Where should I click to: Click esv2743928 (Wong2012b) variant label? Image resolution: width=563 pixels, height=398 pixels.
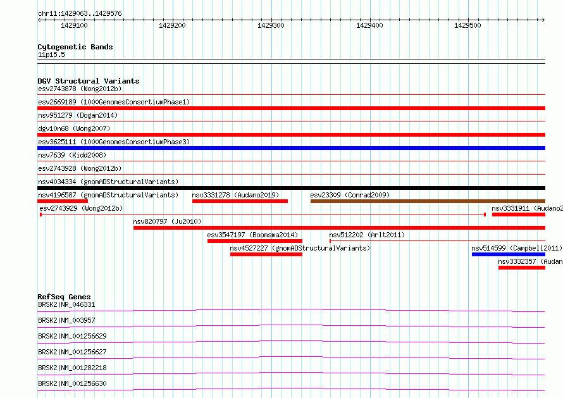tap(80, 168)
